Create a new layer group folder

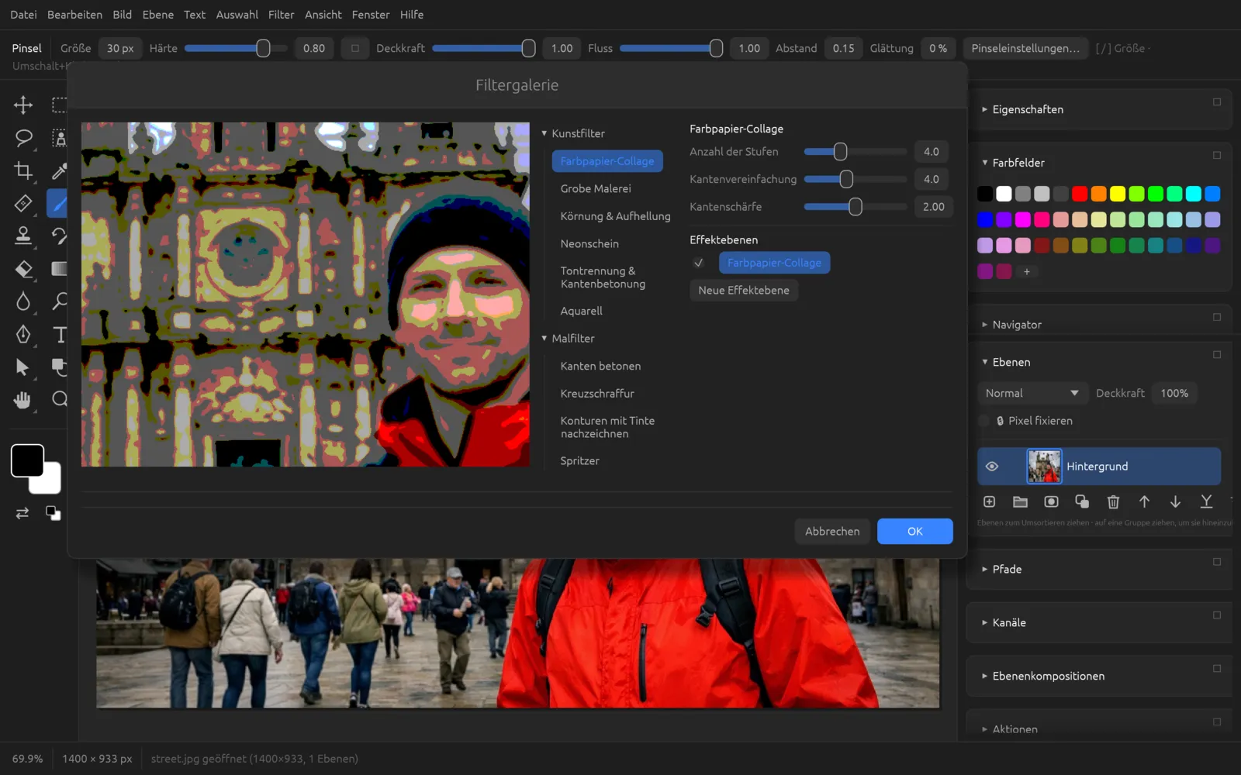(1020, 502)
